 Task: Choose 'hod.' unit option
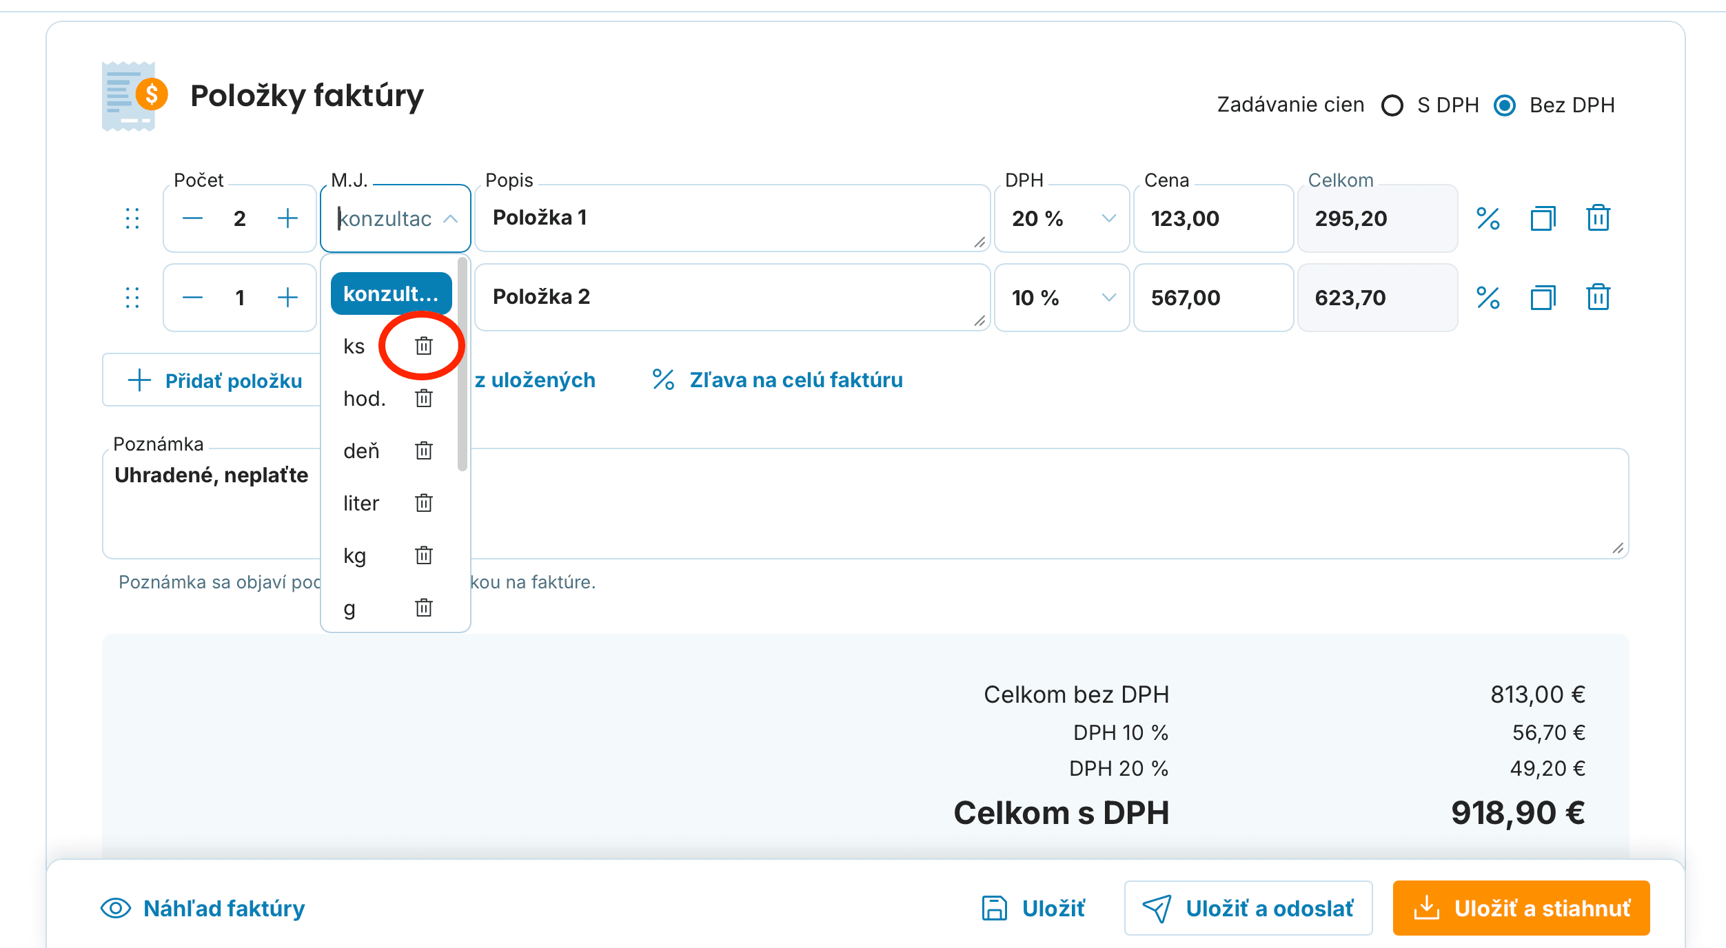coord(365,398)
